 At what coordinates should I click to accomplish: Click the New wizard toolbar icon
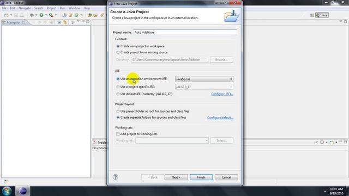pos(6,15)
